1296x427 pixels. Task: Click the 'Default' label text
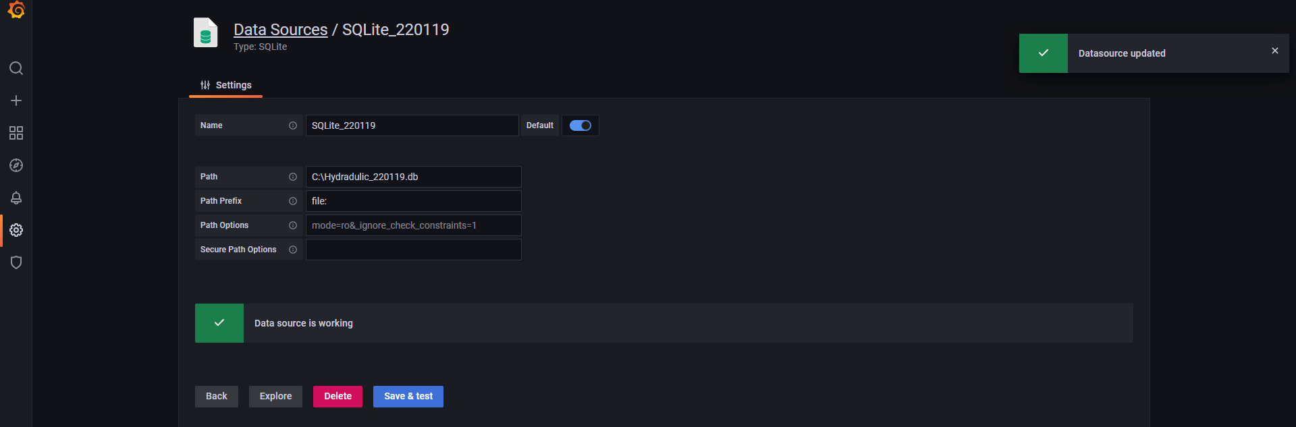coord(540,125)
